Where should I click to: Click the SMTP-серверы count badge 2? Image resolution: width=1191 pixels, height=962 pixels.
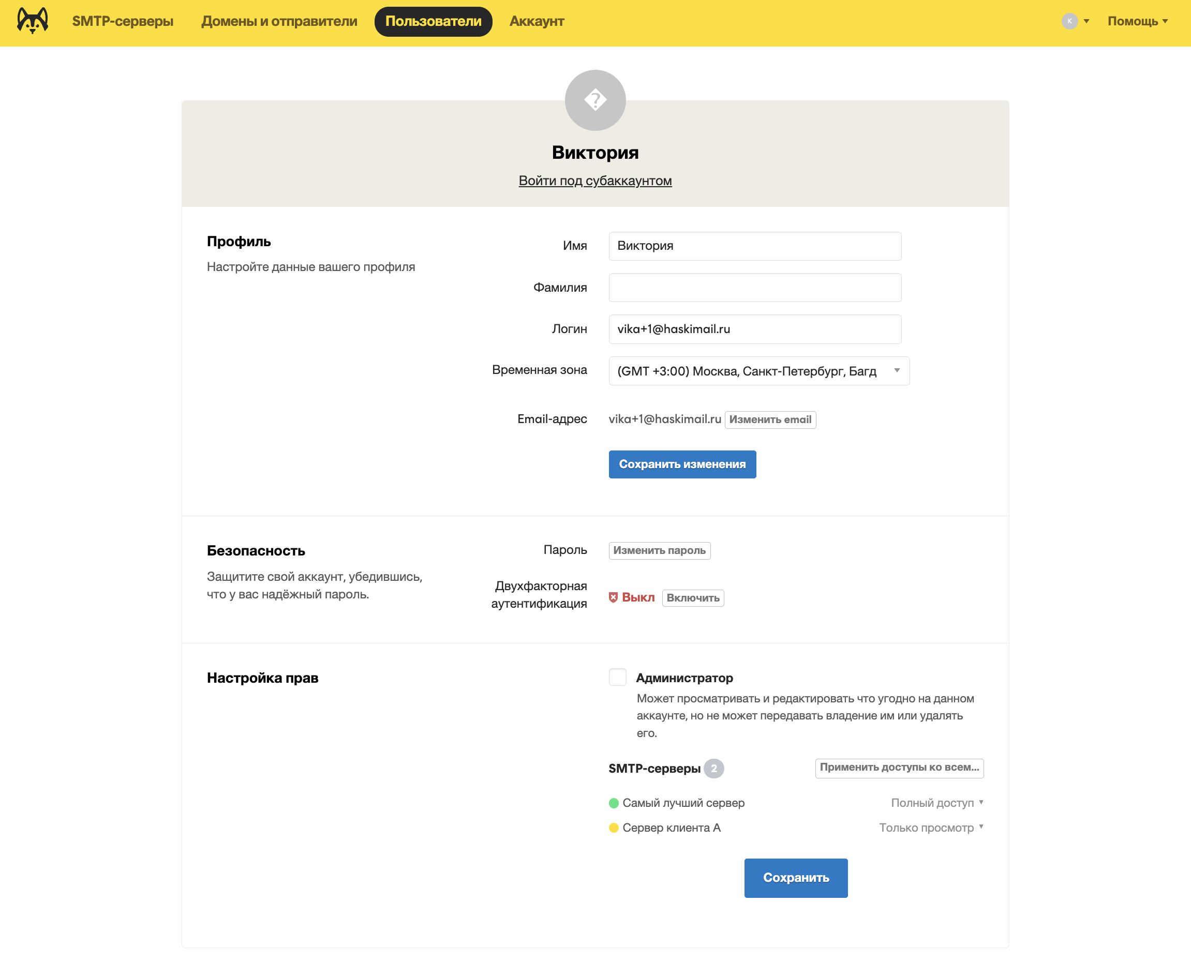(714, 769)
